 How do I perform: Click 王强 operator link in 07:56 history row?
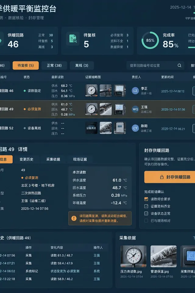97,255
